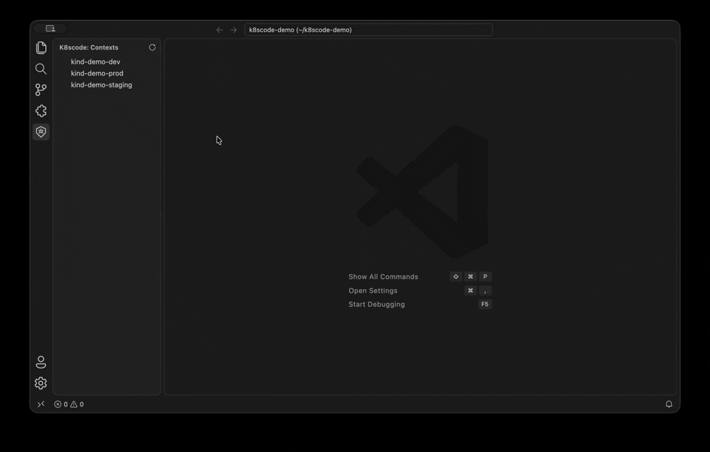Click the P key hint for commands

click(x=485, y=277)
